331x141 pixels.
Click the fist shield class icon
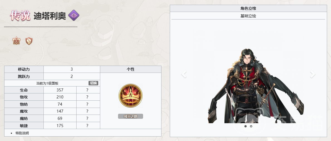pos(29,41)
